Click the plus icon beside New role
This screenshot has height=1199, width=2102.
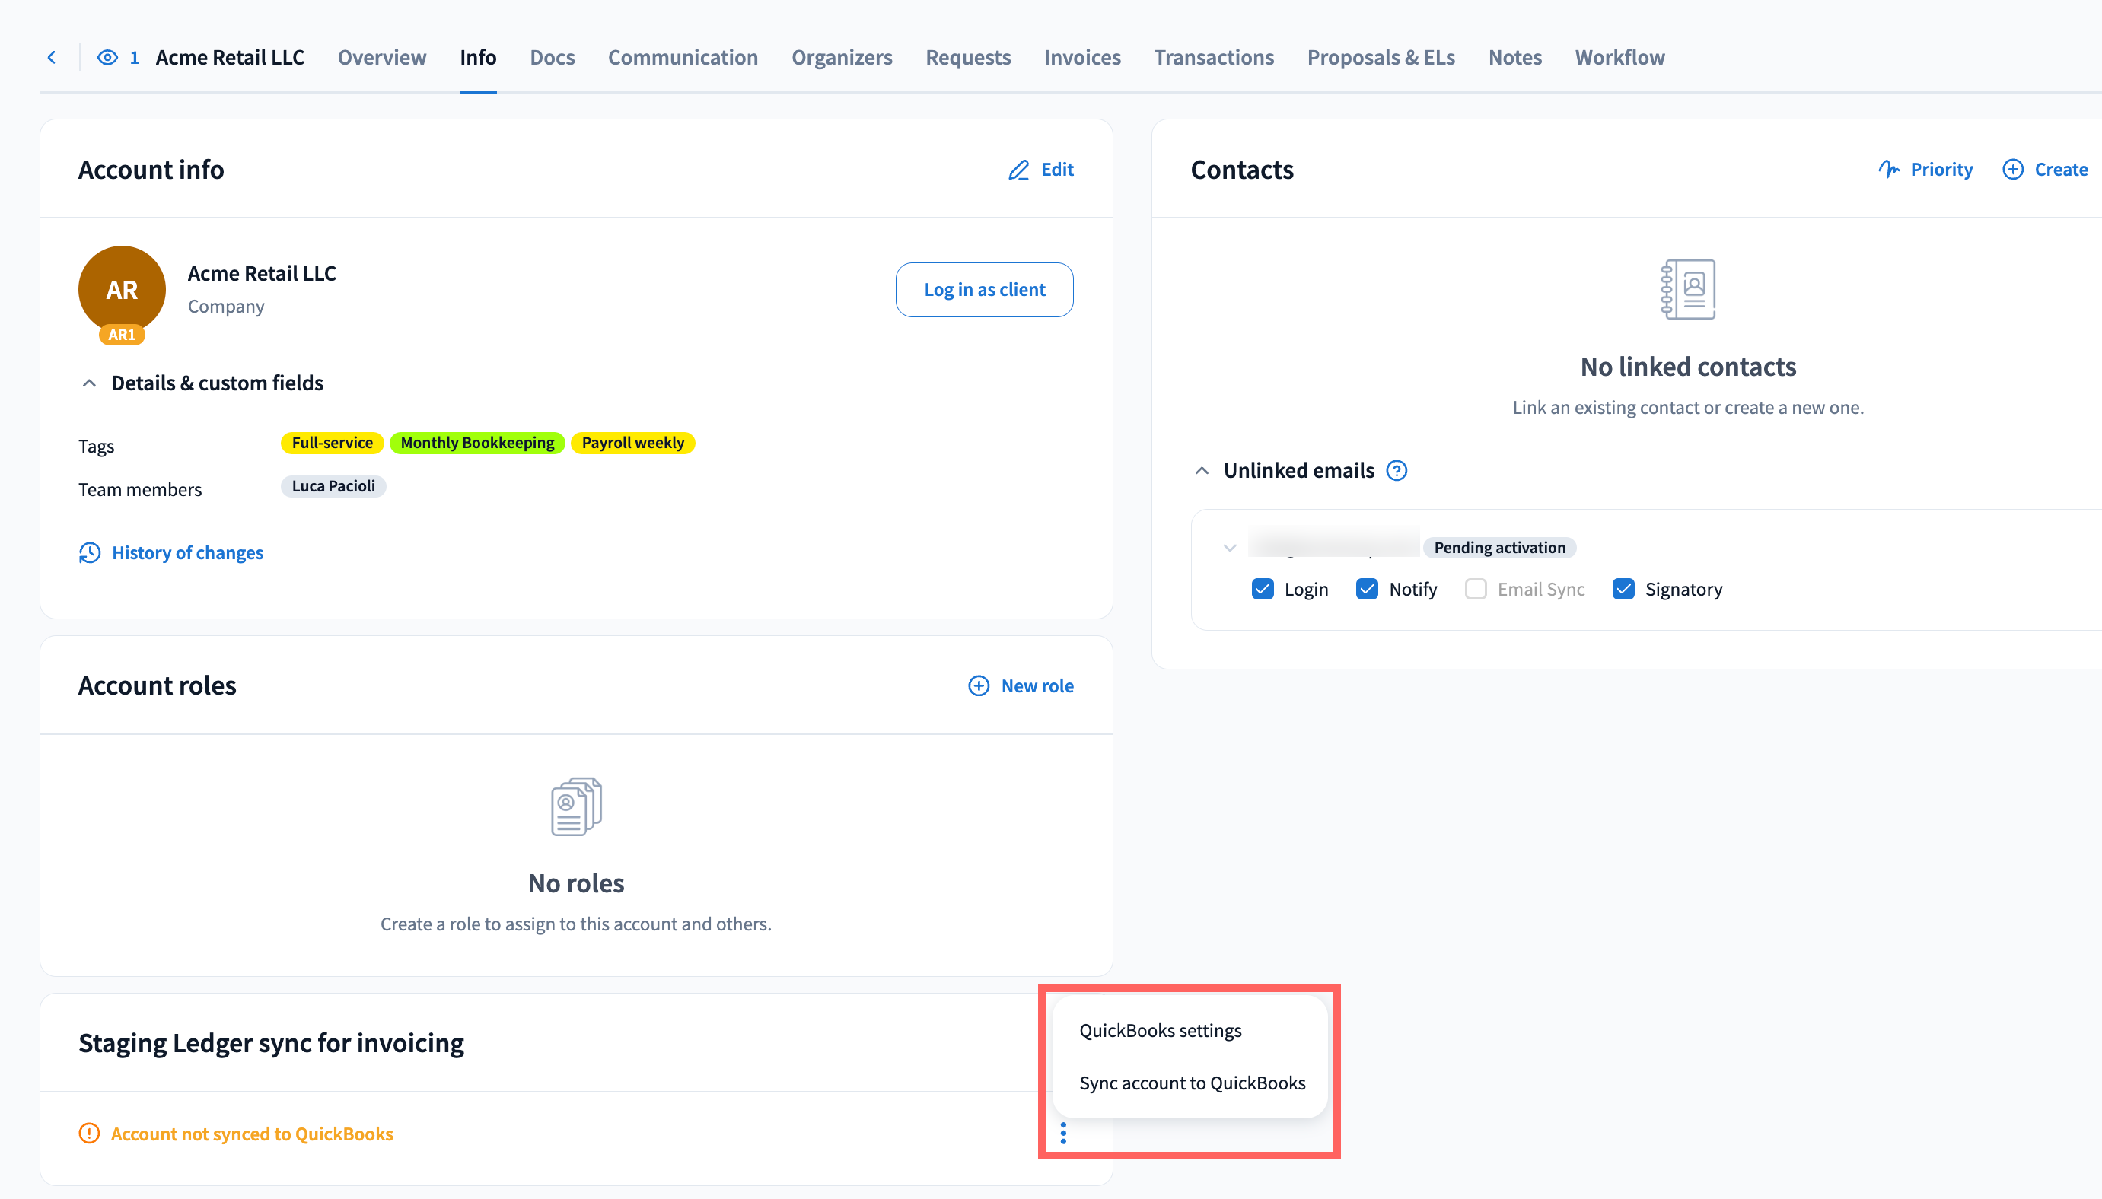tap(979, 686)
